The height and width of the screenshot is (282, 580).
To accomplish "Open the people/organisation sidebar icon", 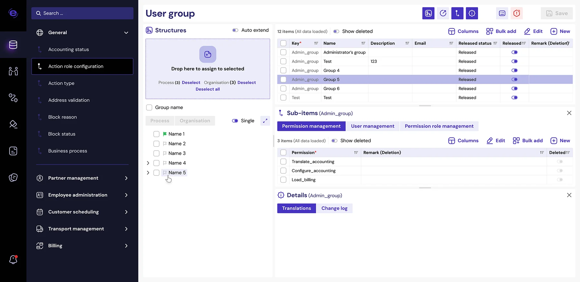I will 13,71.
